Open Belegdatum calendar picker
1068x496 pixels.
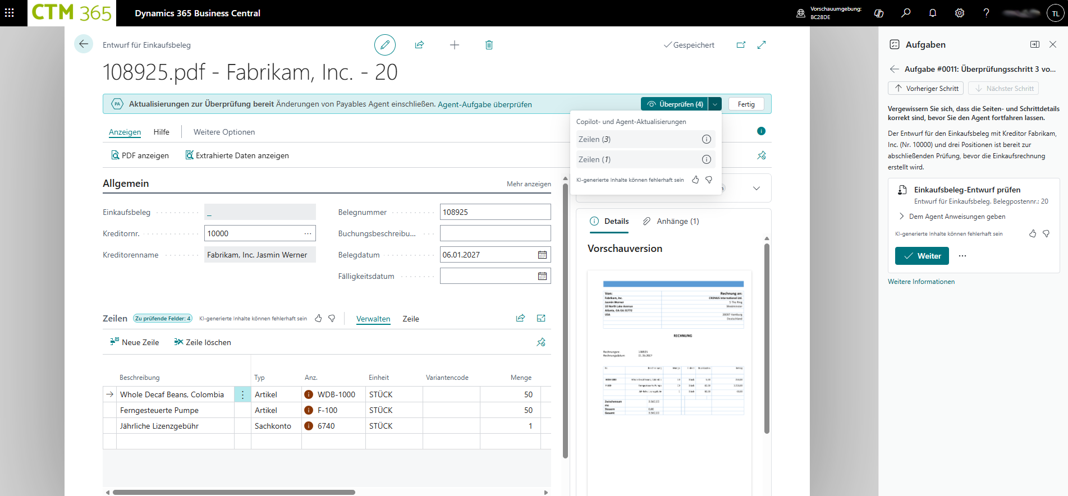(x=542, y=255)
